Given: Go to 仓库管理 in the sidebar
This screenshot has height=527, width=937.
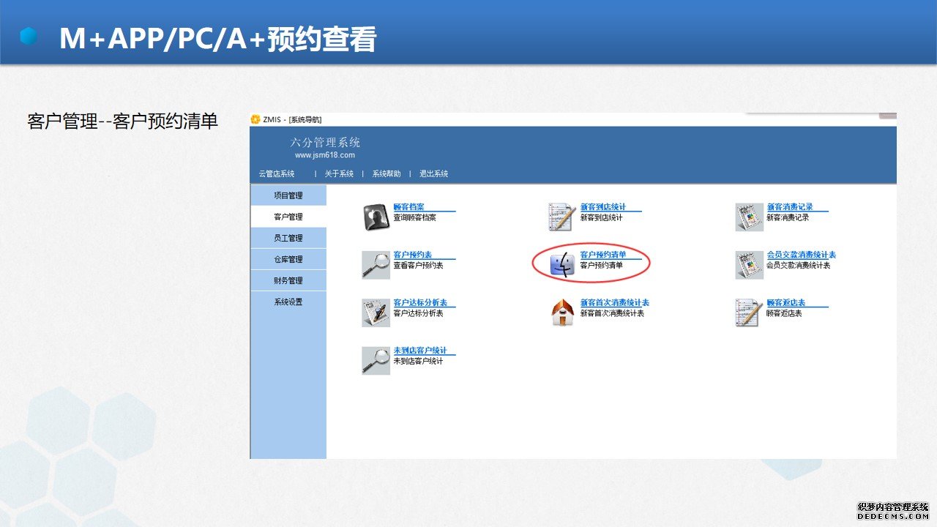Looking at the screenshot, I should (x=288, y=259).
